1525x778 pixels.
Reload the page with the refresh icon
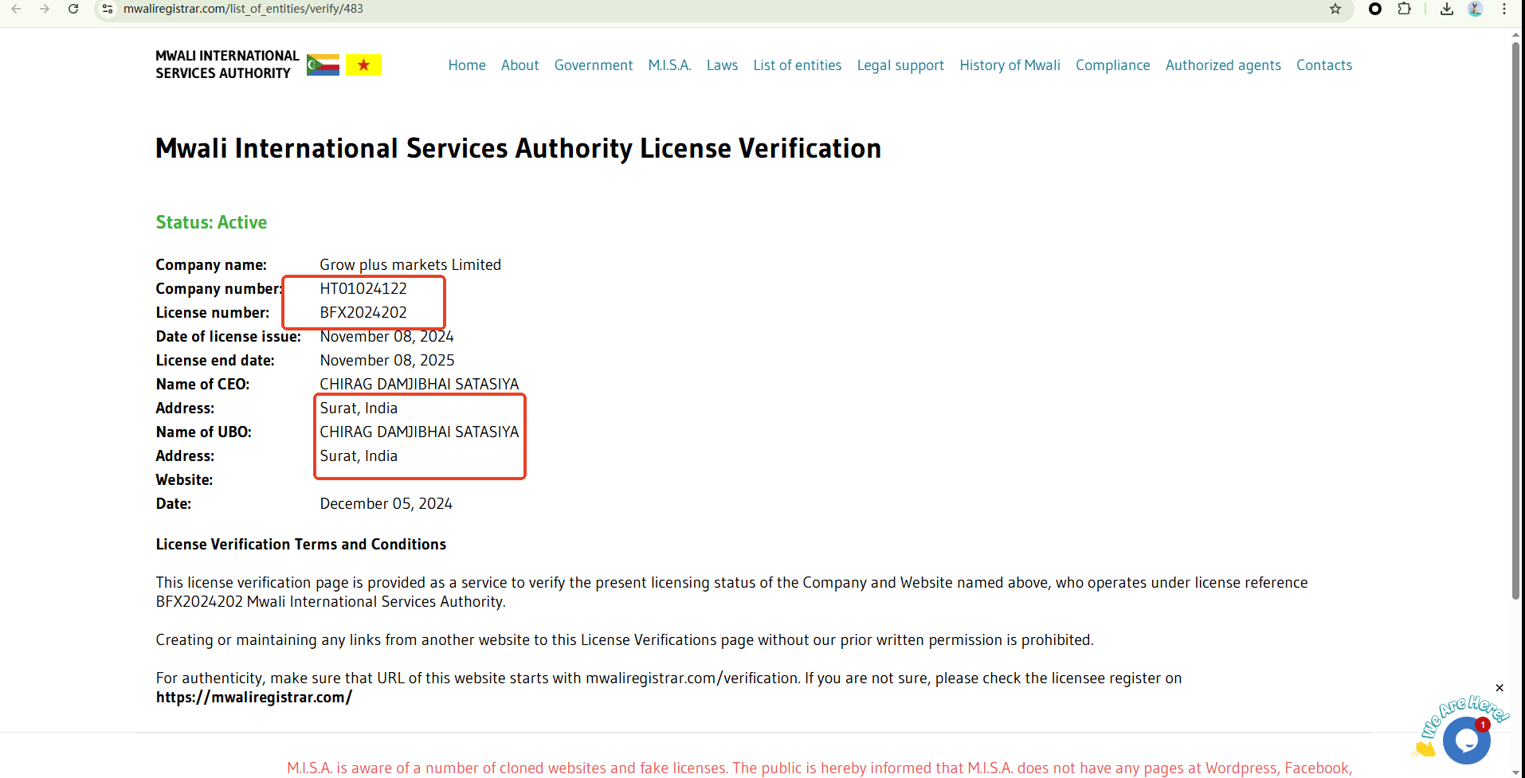click(73, 9)
